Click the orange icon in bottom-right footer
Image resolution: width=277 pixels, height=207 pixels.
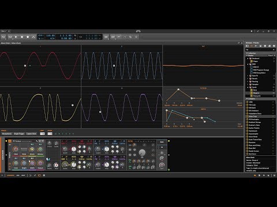[254, 175]
